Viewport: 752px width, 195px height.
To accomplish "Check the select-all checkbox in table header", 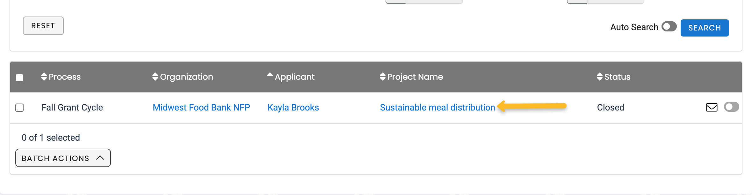I will click(19, 78).
